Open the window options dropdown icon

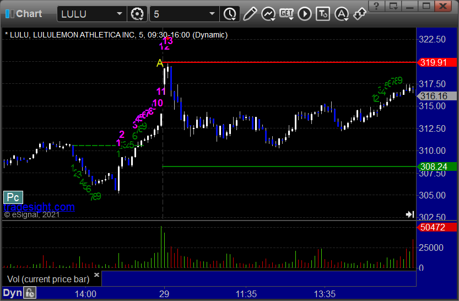pos(393,6)
